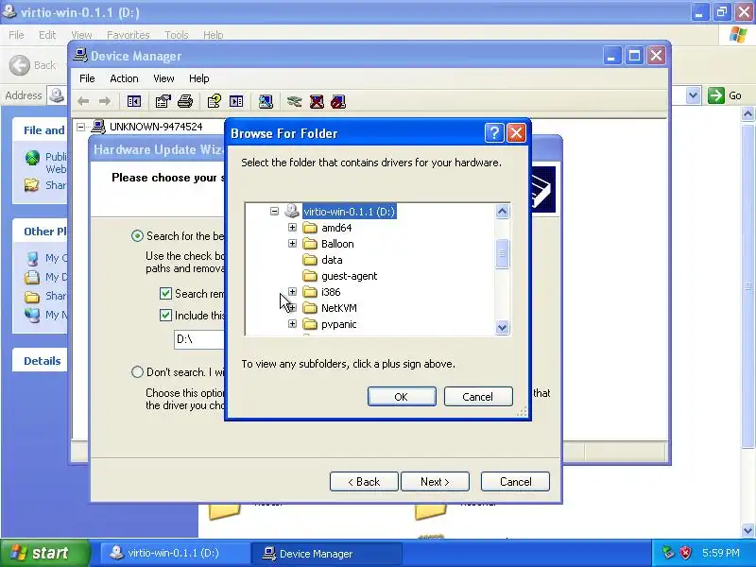Click the green Go arrow icon
Viewport: 756px width, 567px height.
716,95
